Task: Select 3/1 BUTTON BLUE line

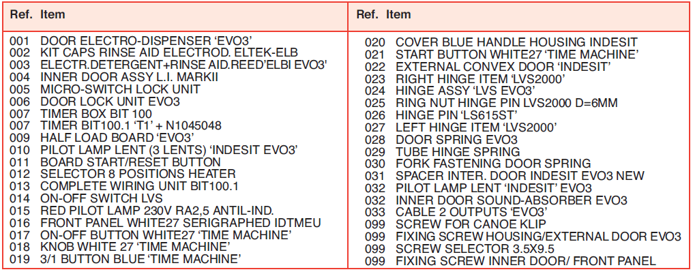Action: (x=125, y=258)
